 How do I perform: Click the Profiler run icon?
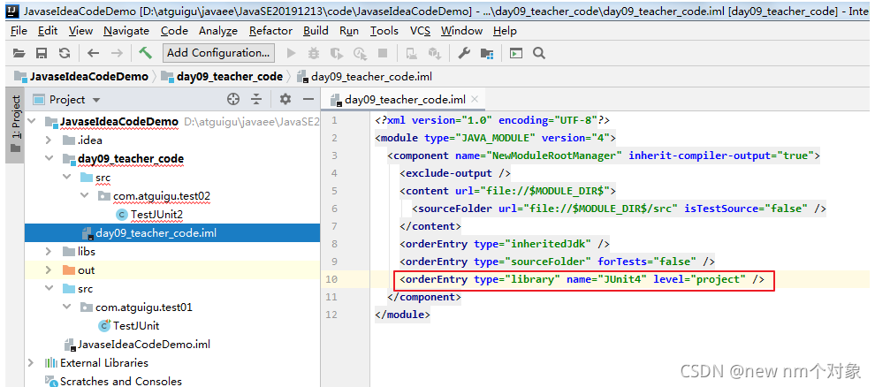coord(360,54)
